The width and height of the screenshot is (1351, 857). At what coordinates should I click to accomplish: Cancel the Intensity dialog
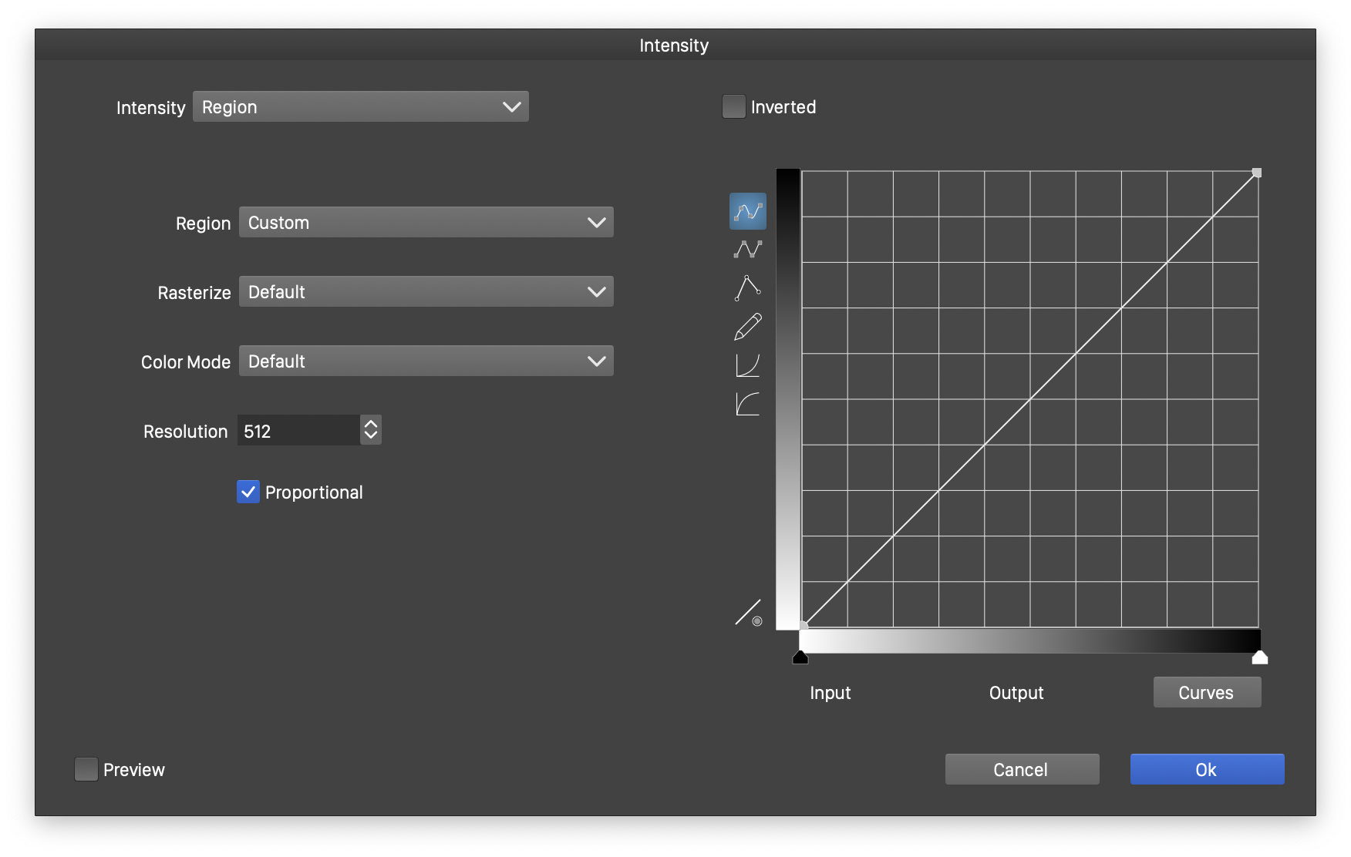tap(1021, 769)
